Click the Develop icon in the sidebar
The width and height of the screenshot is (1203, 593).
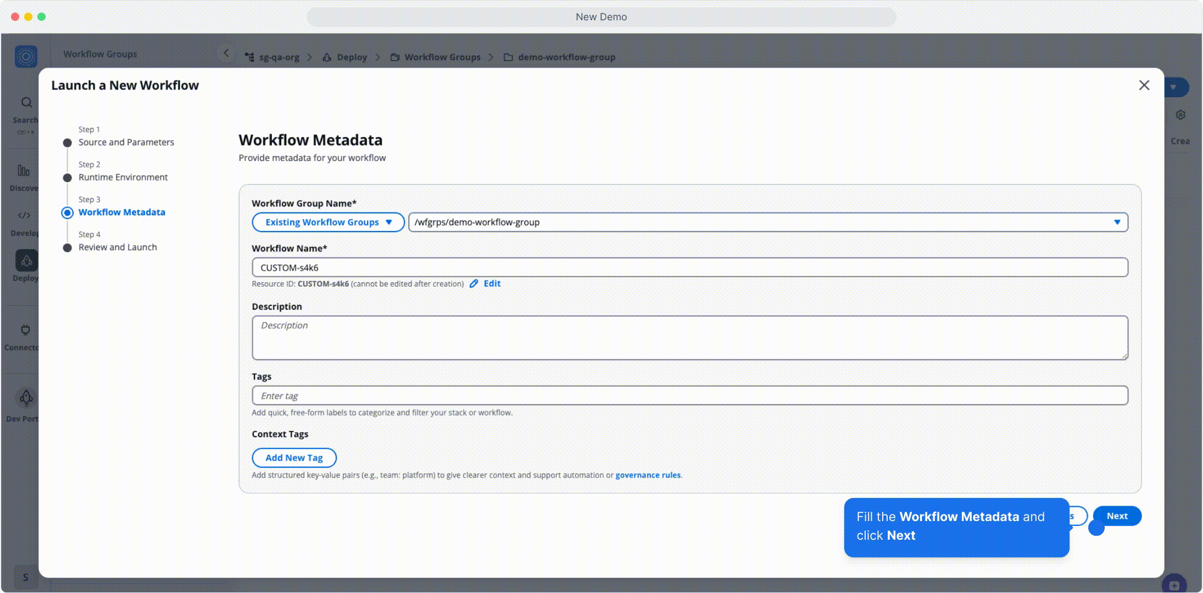[24, 215]
